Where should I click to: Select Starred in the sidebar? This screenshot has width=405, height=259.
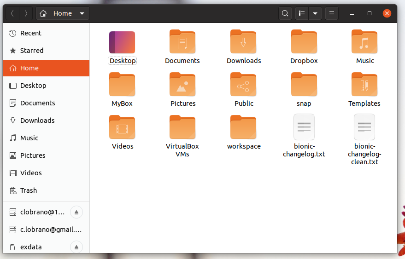46,51
